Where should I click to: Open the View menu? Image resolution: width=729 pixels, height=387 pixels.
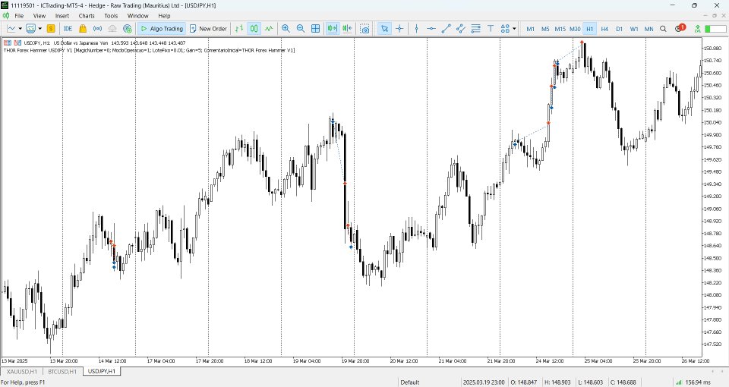click(39, 15)
